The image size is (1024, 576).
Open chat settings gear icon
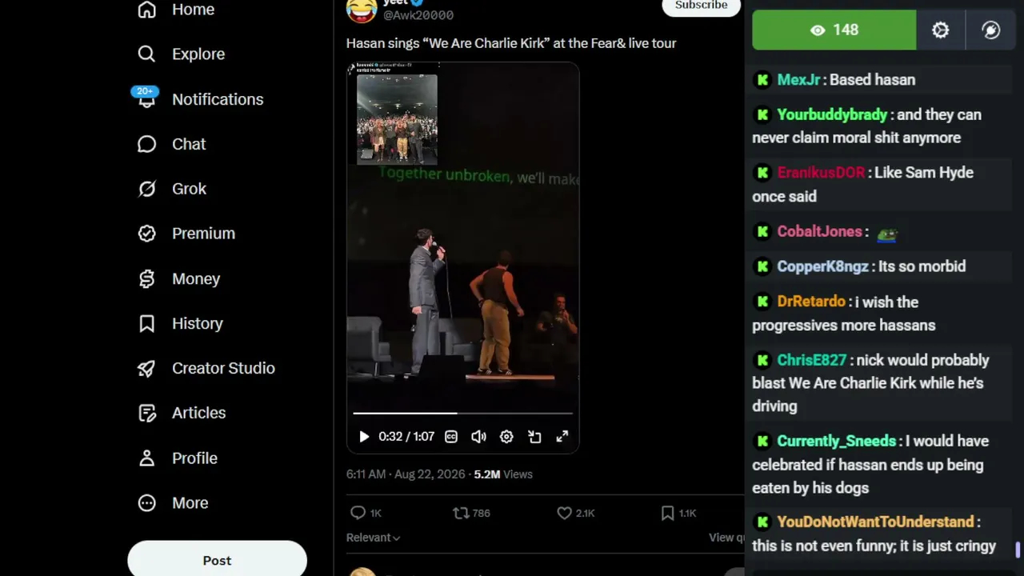(941, 30)
